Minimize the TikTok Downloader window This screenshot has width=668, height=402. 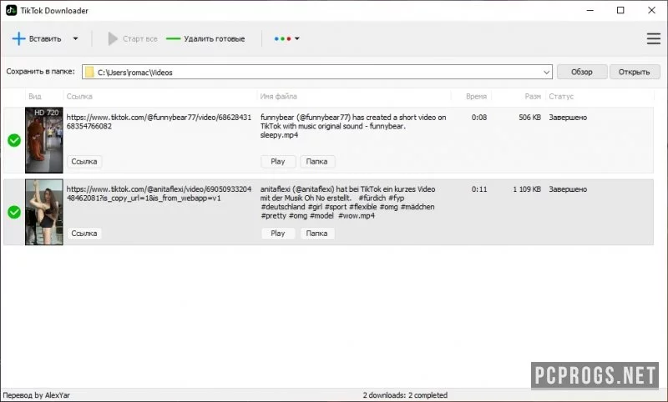point(590,10)
